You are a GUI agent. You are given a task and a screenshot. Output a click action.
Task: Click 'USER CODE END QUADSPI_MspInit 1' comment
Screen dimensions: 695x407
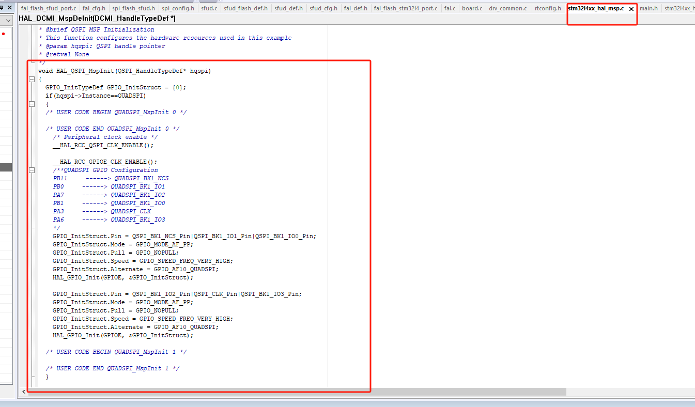(113, 368)
